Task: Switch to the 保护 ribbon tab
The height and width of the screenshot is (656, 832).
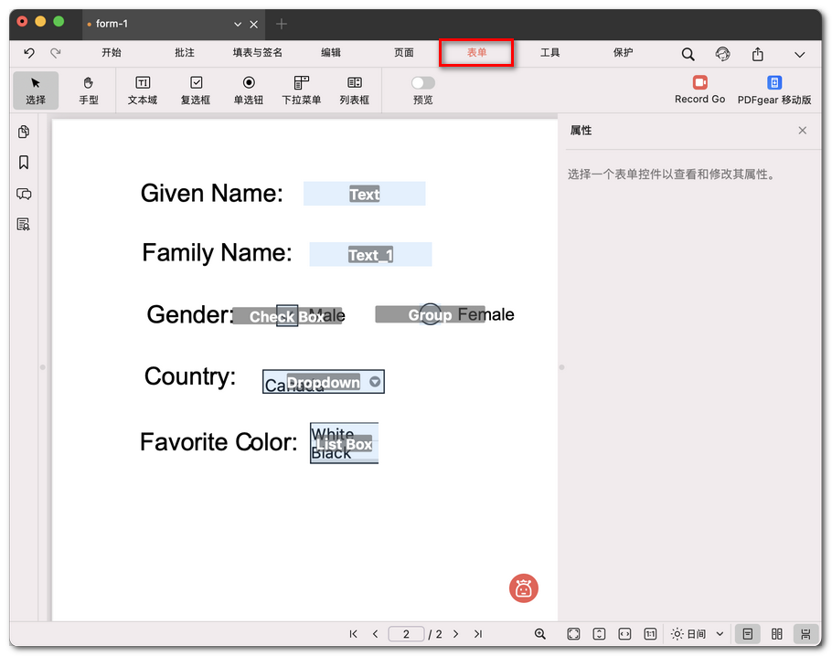Action: click(623, 53)
